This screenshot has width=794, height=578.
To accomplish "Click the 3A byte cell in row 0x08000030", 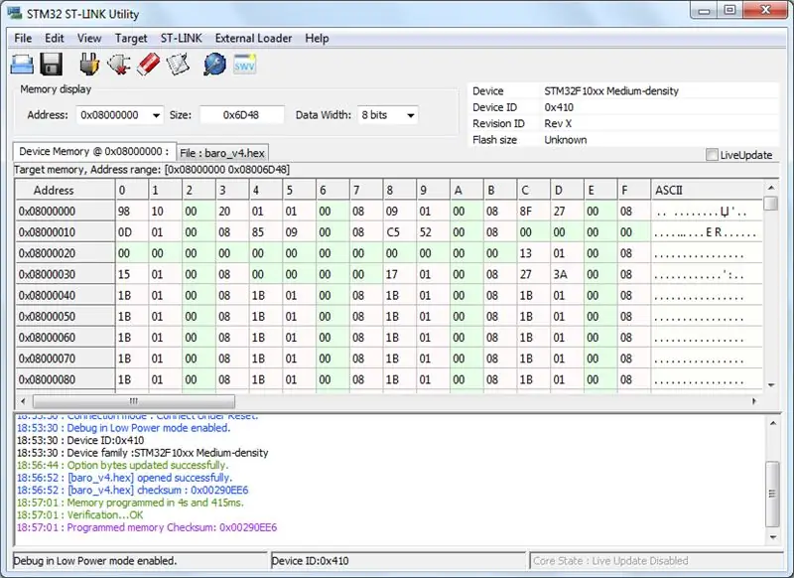I will (x=567, y=274).
